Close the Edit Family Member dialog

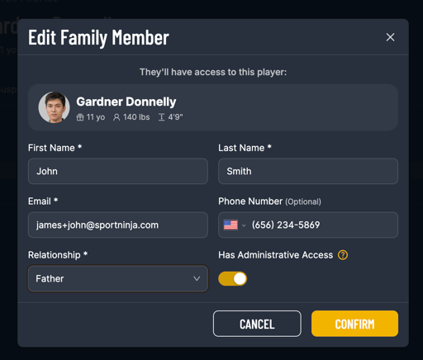coord(390,37)
